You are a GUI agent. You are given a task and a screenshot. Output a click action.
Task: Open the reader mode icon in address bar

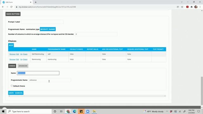pyautogui.click(x=178, y=7)
